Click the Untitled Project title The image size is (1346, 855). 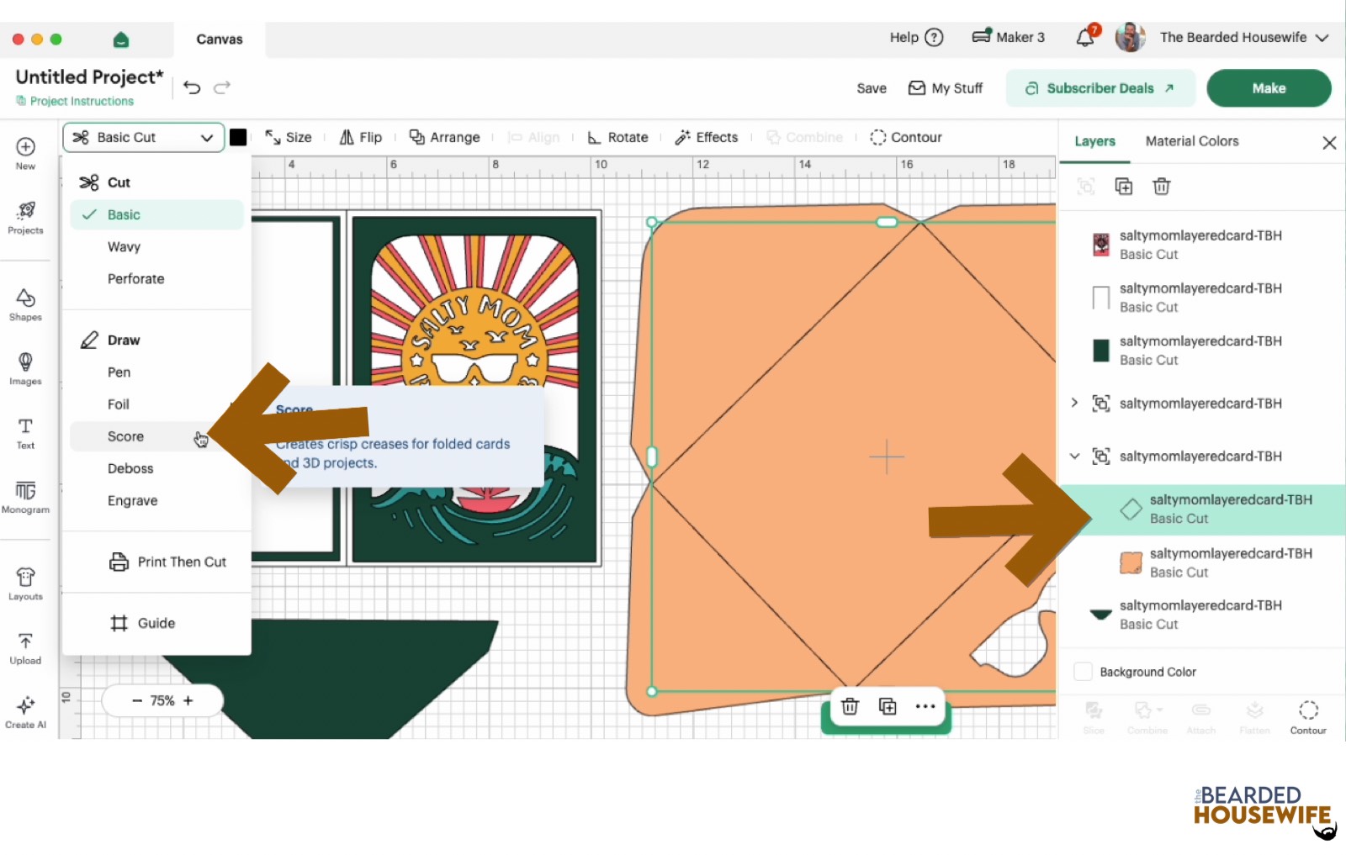(89, 77)
